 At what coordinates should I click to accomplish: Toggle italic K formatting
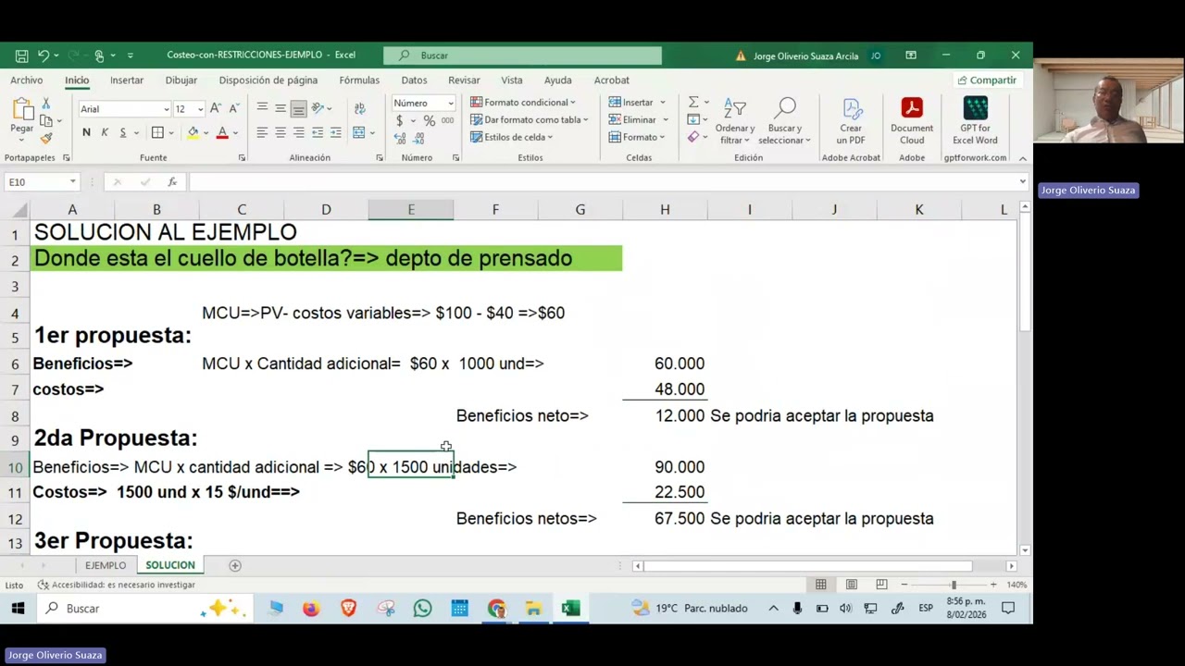105,133
